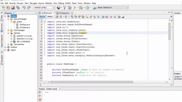Toggle Rectangular Selection mode
Image resolution: width=182 pixels, height=102 pixels.
(86, 17)
